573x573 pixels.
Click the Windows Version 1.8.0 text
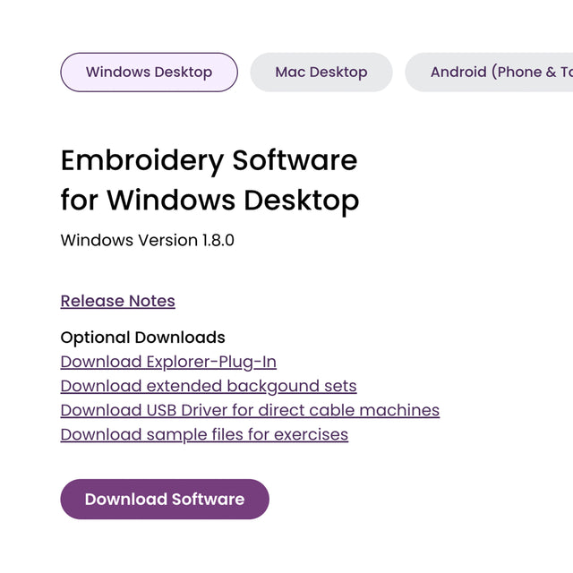pyautogui.click(x=147, y=240)
